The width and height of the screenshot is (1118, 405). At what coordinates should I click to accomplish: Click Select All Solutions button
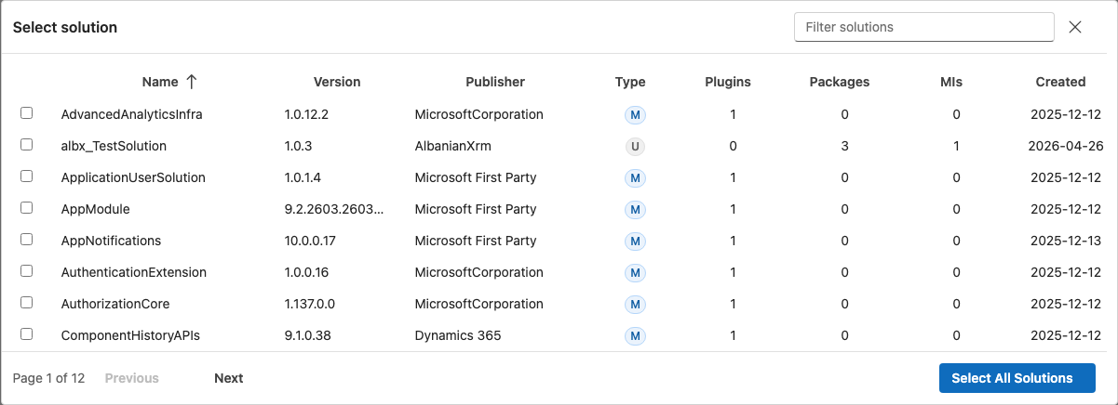(x=1017, y=378)
